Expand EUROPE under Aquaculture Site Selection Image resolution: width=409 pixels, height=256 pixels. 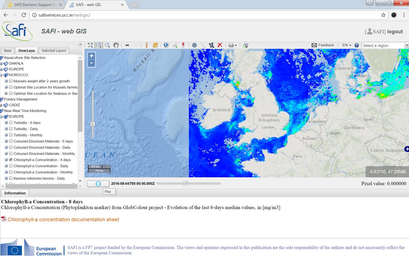1,69
